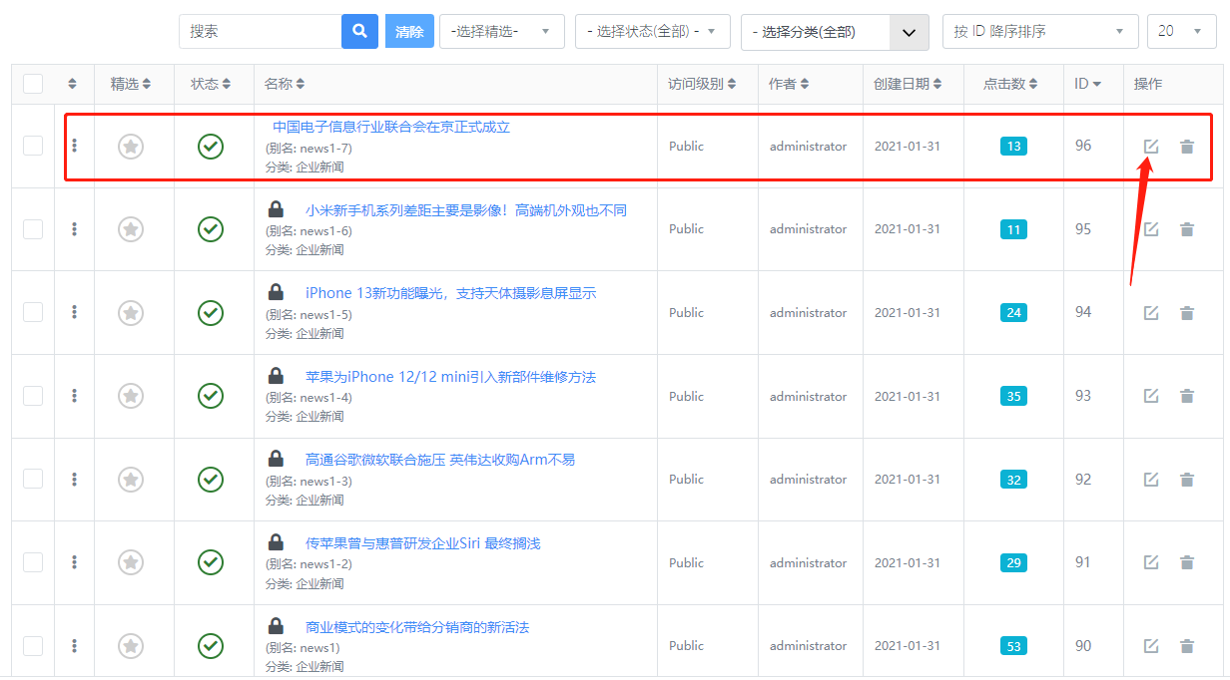The width and height of the screenshot is (1230, 680).
Task: Toggle featured star for the iPhone 13 article
Action: tap(131, 313)
